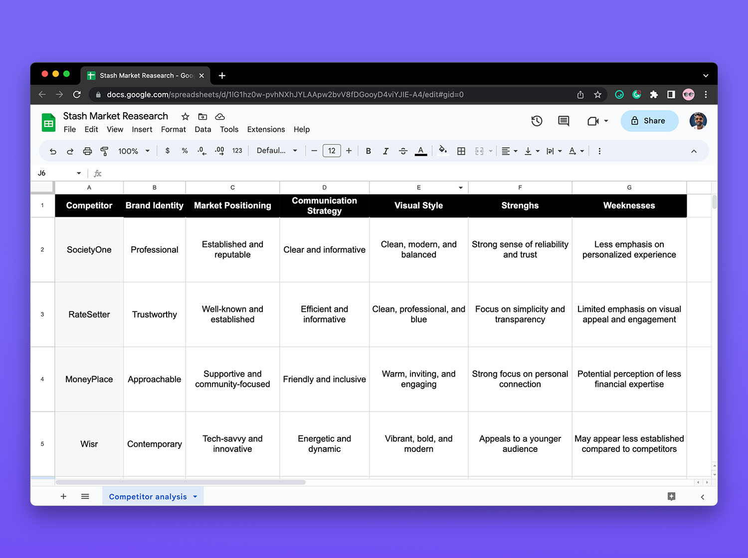Image resolution: width=748 pixels, height=558 pixels.
Task: Click the Merge cells icon
Action: 479,151
